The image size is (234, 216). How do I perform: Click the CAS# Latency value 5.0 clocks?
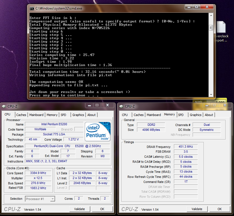[186, 157]
